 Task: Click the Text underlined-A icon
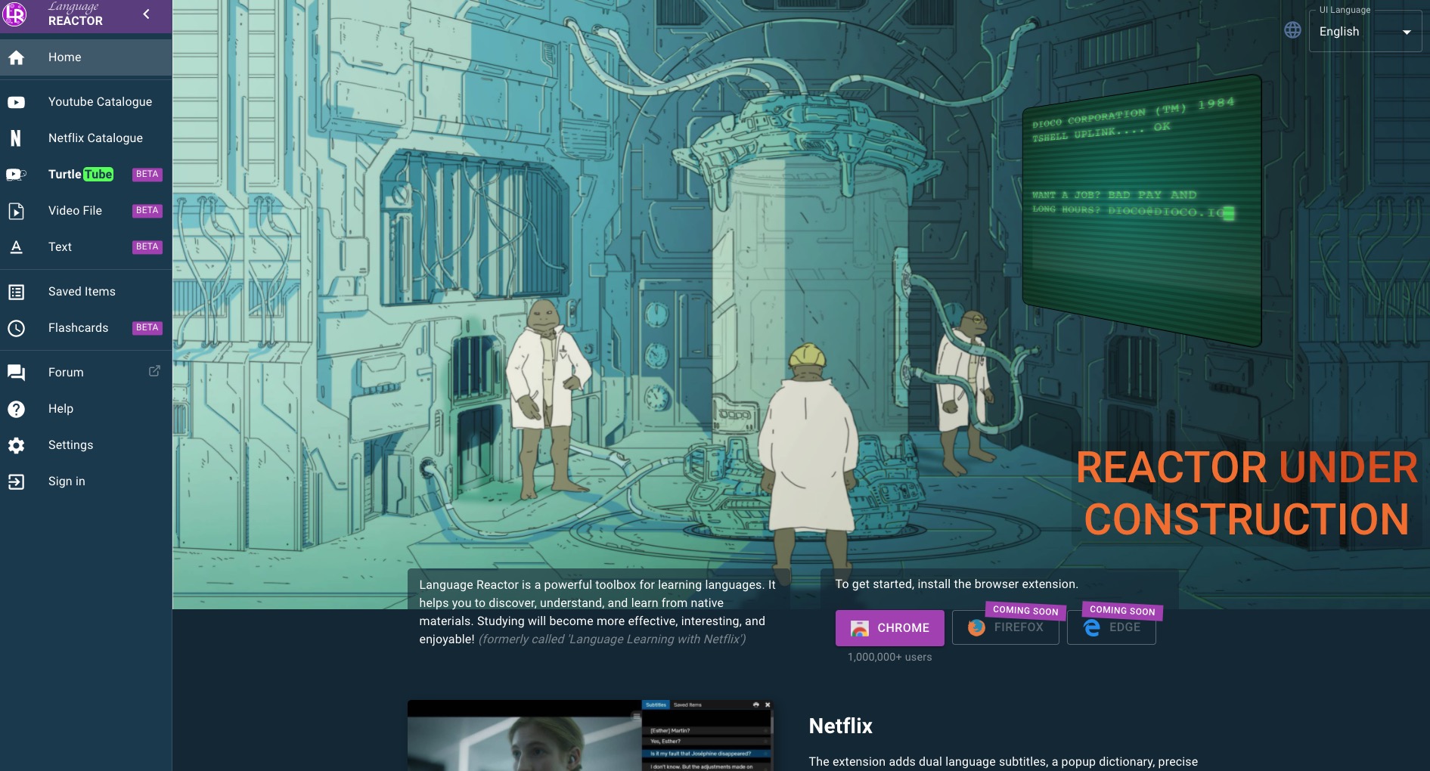point(16,247)
